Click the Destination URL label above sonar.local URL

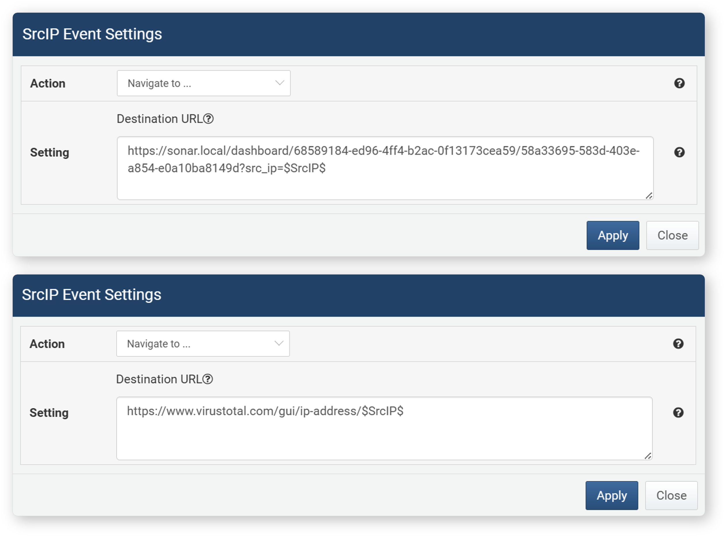coord(160,119)
